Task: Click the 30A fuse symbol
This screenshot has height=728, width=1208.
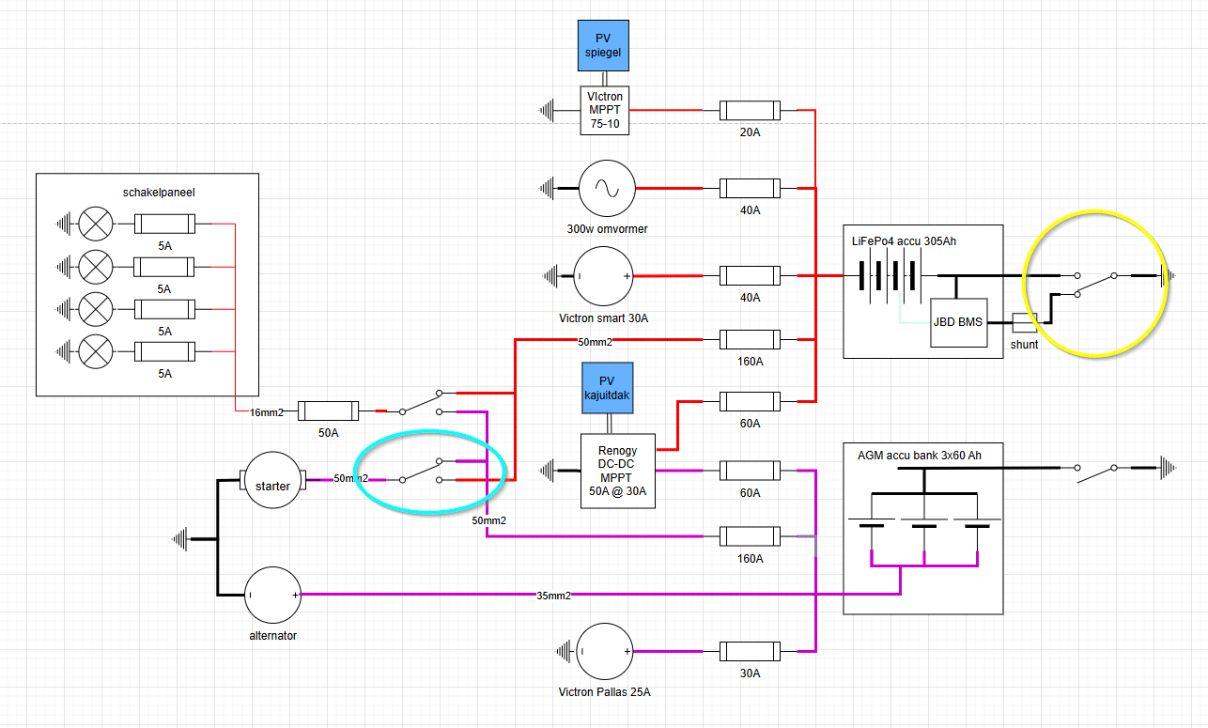Action: pos(750,652)
